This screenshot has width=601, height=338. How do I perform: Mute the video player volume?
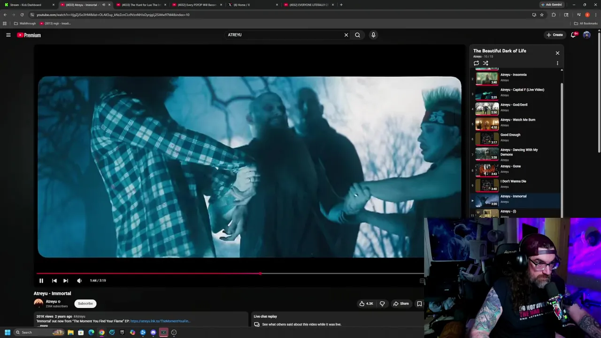click(79, 281)
